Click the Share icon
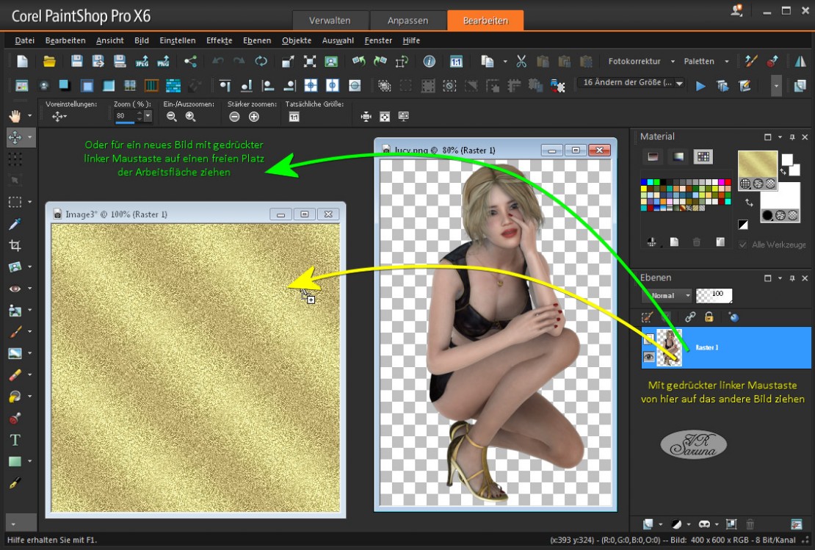This screenshot has height=550, width=815. click(191, 62)
